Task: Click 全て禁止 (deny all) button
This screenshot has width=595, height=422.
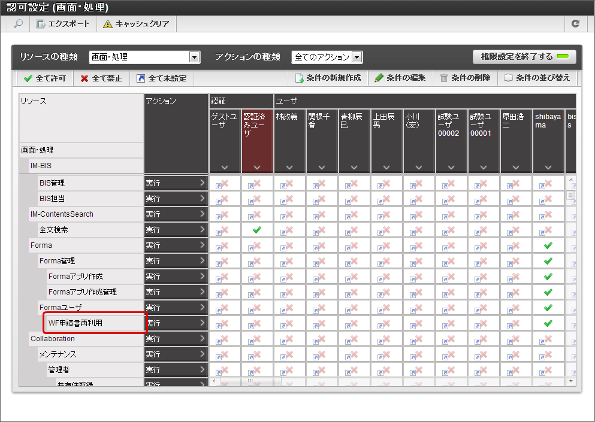Action: click(101, 78)
